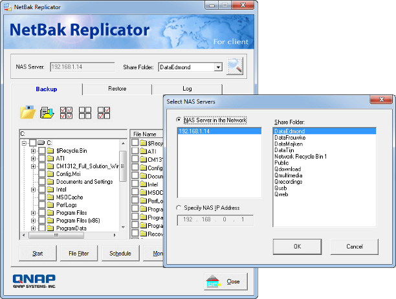Select NAS Server in the Network radio
The height and width of the screenshot is (299, 396).
pyautogui.click(x=179, y=120)
